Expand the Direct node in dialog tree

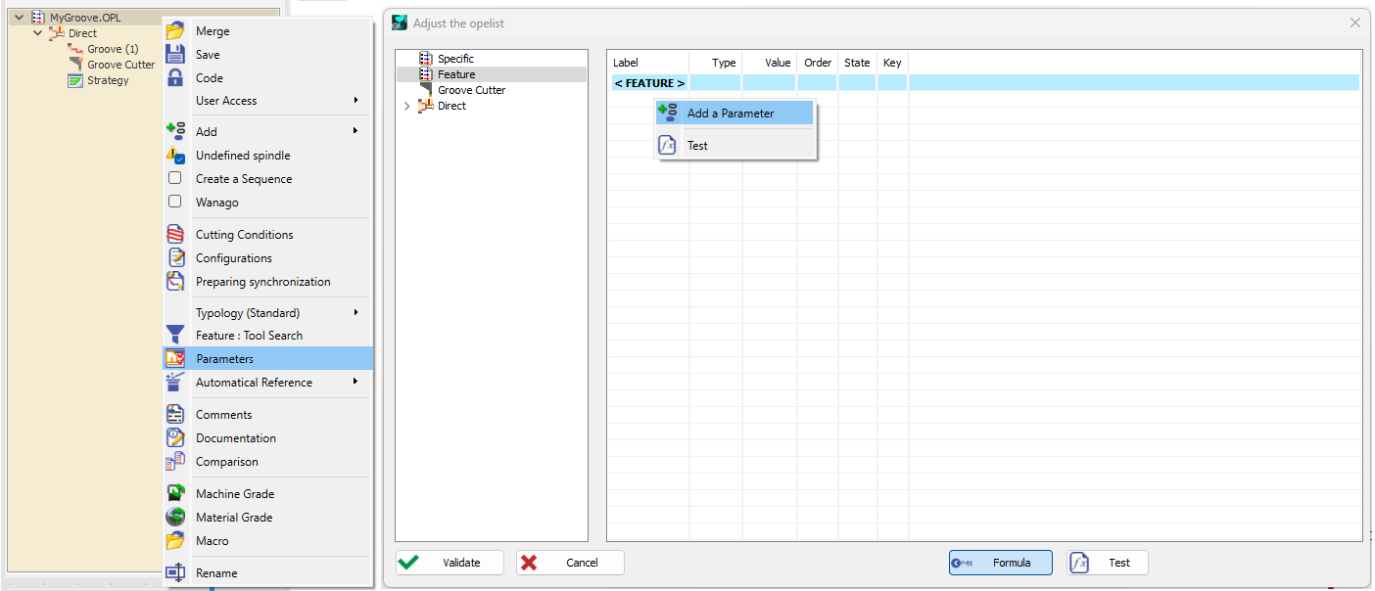(407, 106)
